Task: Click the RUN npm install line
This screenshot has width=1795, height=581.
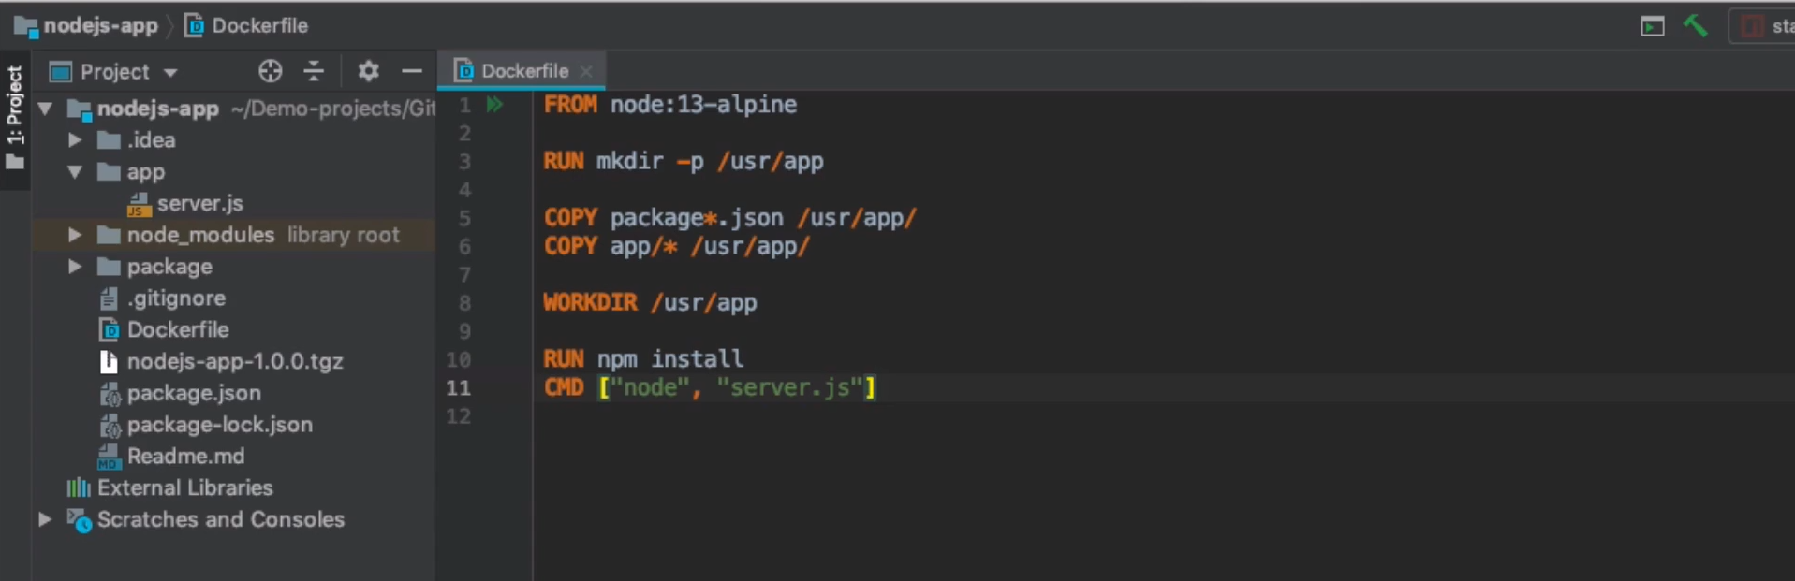Action: pos(643,358)
